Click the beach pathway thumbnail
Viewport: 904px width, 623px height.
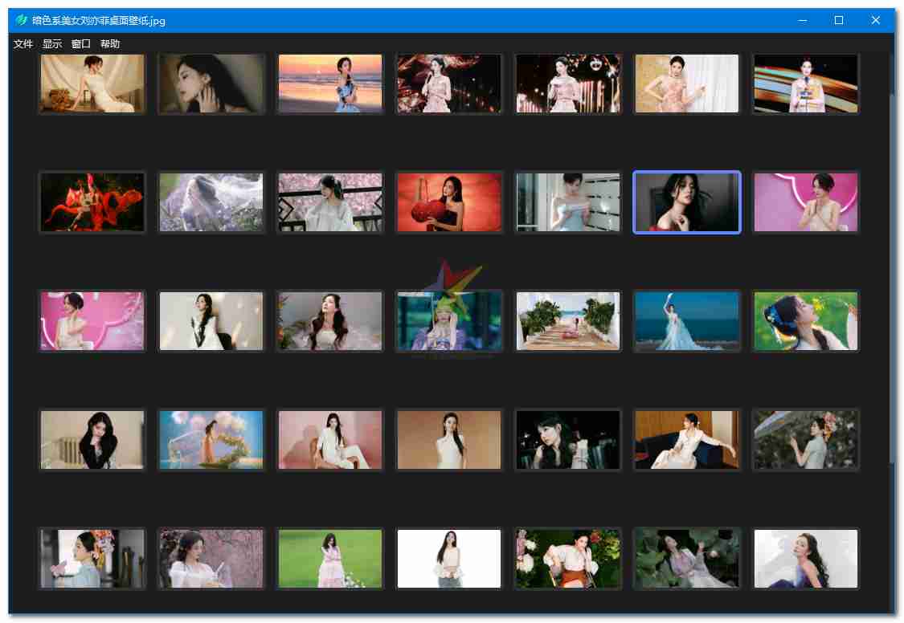point(568,321)
